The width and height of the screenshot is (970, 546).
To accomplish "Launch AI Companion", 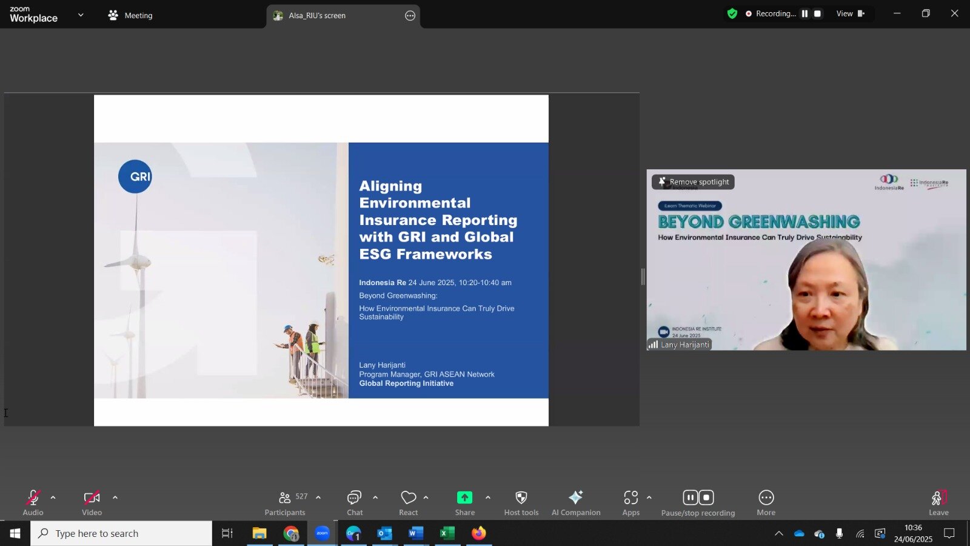I will [576, 503].
